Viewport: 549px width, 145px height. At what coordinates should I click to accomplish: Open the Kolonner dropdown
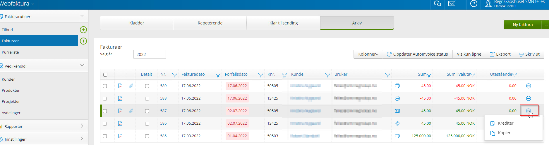point(368,54)
